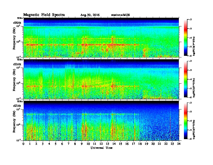Click hour tick label "14" on time axis
Image resolution: width=213 pixels, height=165 pixels.
click(114, 144)
